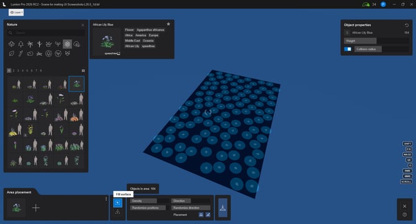Go to page 8 of Nature items

click(x=40, y=71)
